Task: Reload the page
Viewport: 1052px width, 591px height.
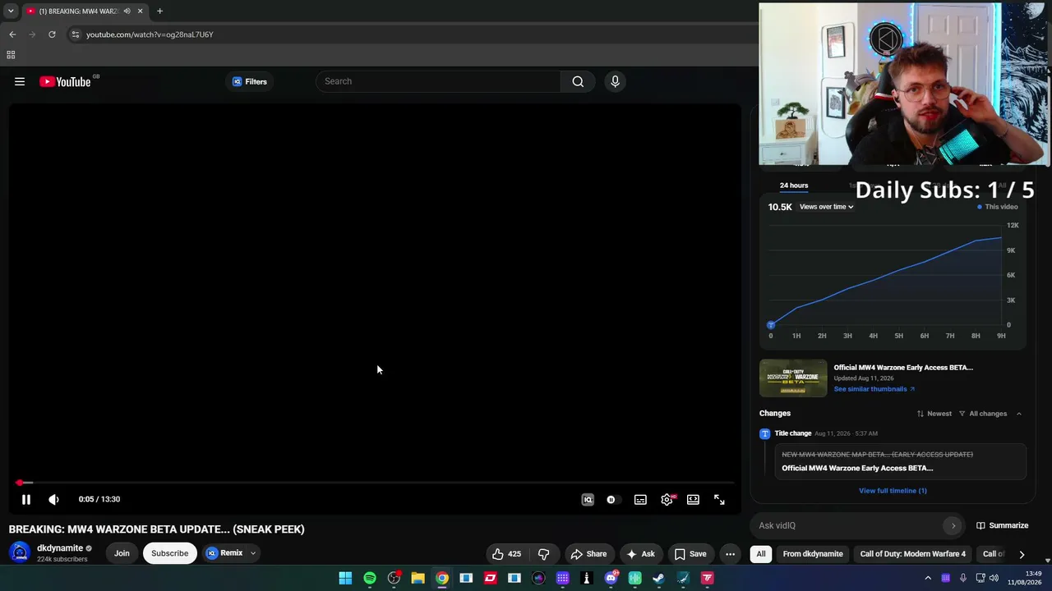Action: click(52, 34)
